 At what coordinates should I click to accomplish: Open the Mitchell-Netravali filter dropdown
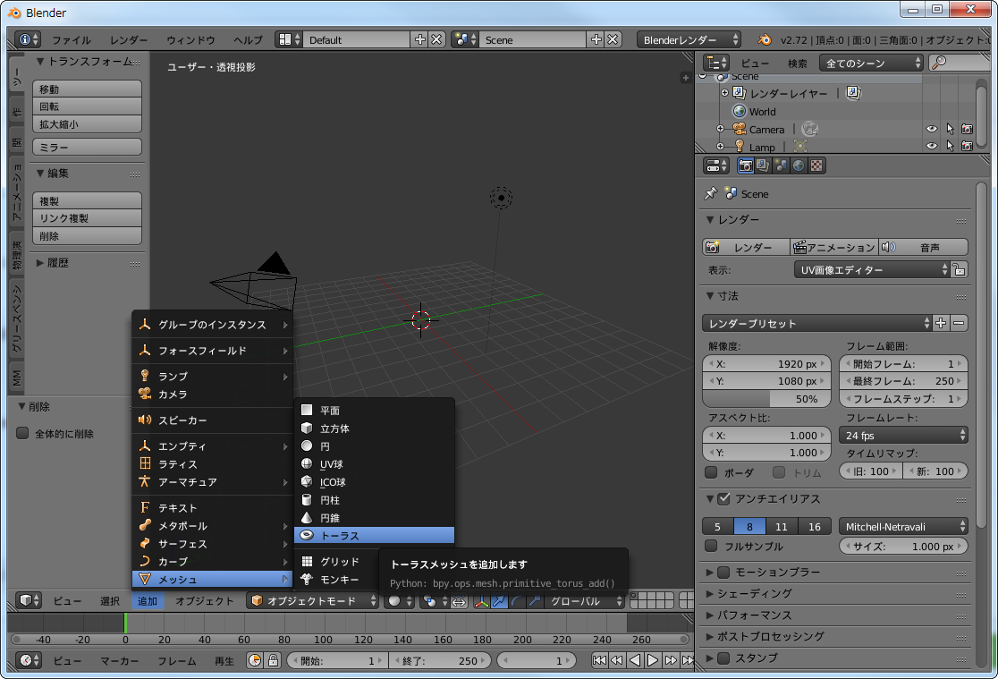tap(903, 527)
